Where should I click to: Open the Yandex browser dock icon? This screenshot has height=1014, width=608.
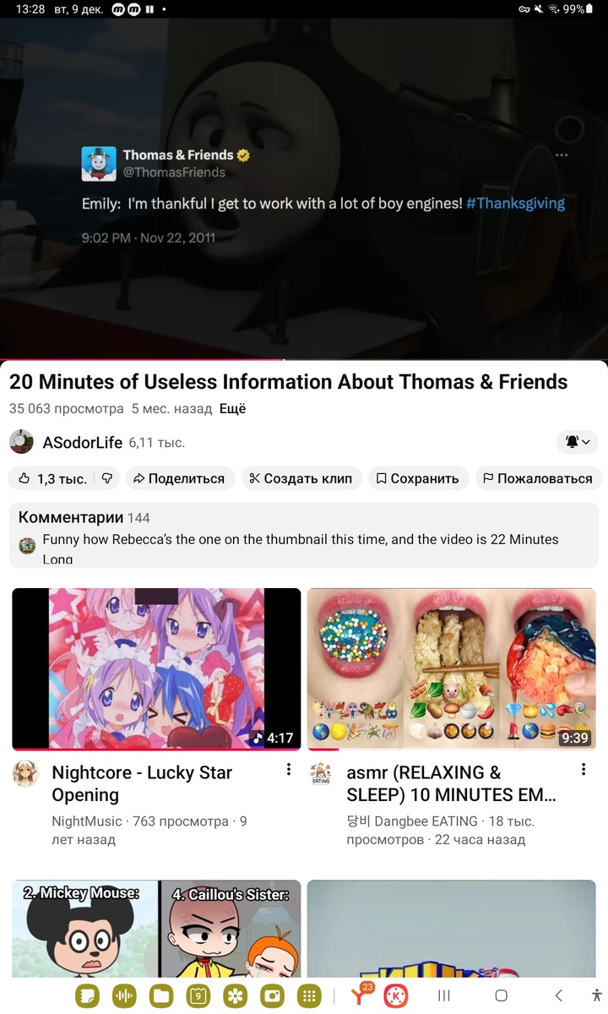pyautogui.click(x=361, y=995)
